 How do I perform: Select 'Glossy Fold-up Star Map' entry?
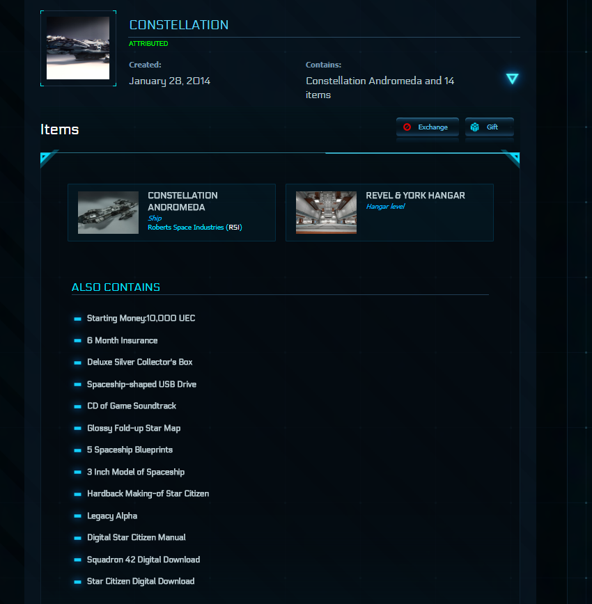pyautogui.click(x=134, y=429)
